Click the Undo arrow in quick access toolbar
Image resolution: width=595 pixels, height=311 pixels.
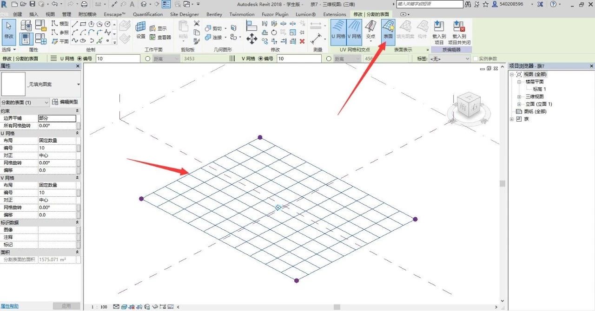[x=54, y=4]
